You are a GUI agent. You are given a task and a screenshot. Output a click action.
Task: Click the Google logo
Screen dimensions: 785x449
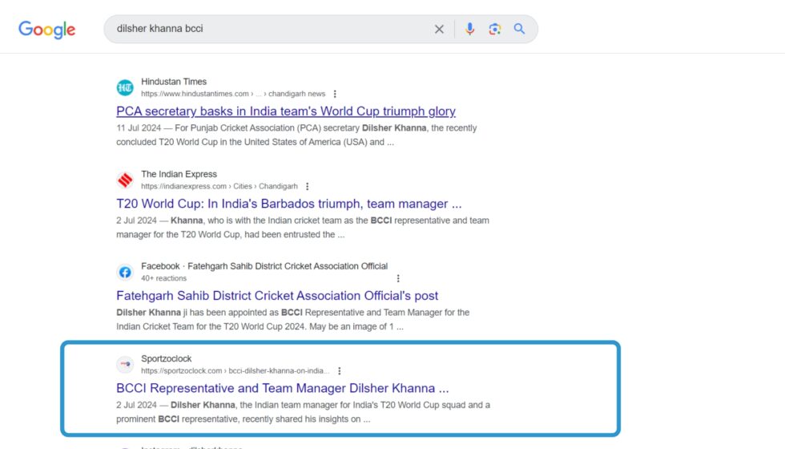click(x=47, y=29)
